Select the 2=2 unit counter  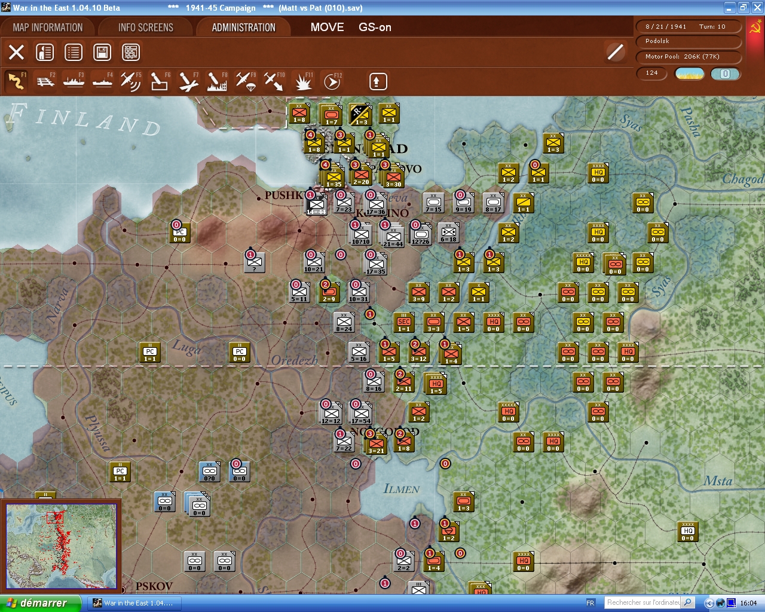(404, 561)
